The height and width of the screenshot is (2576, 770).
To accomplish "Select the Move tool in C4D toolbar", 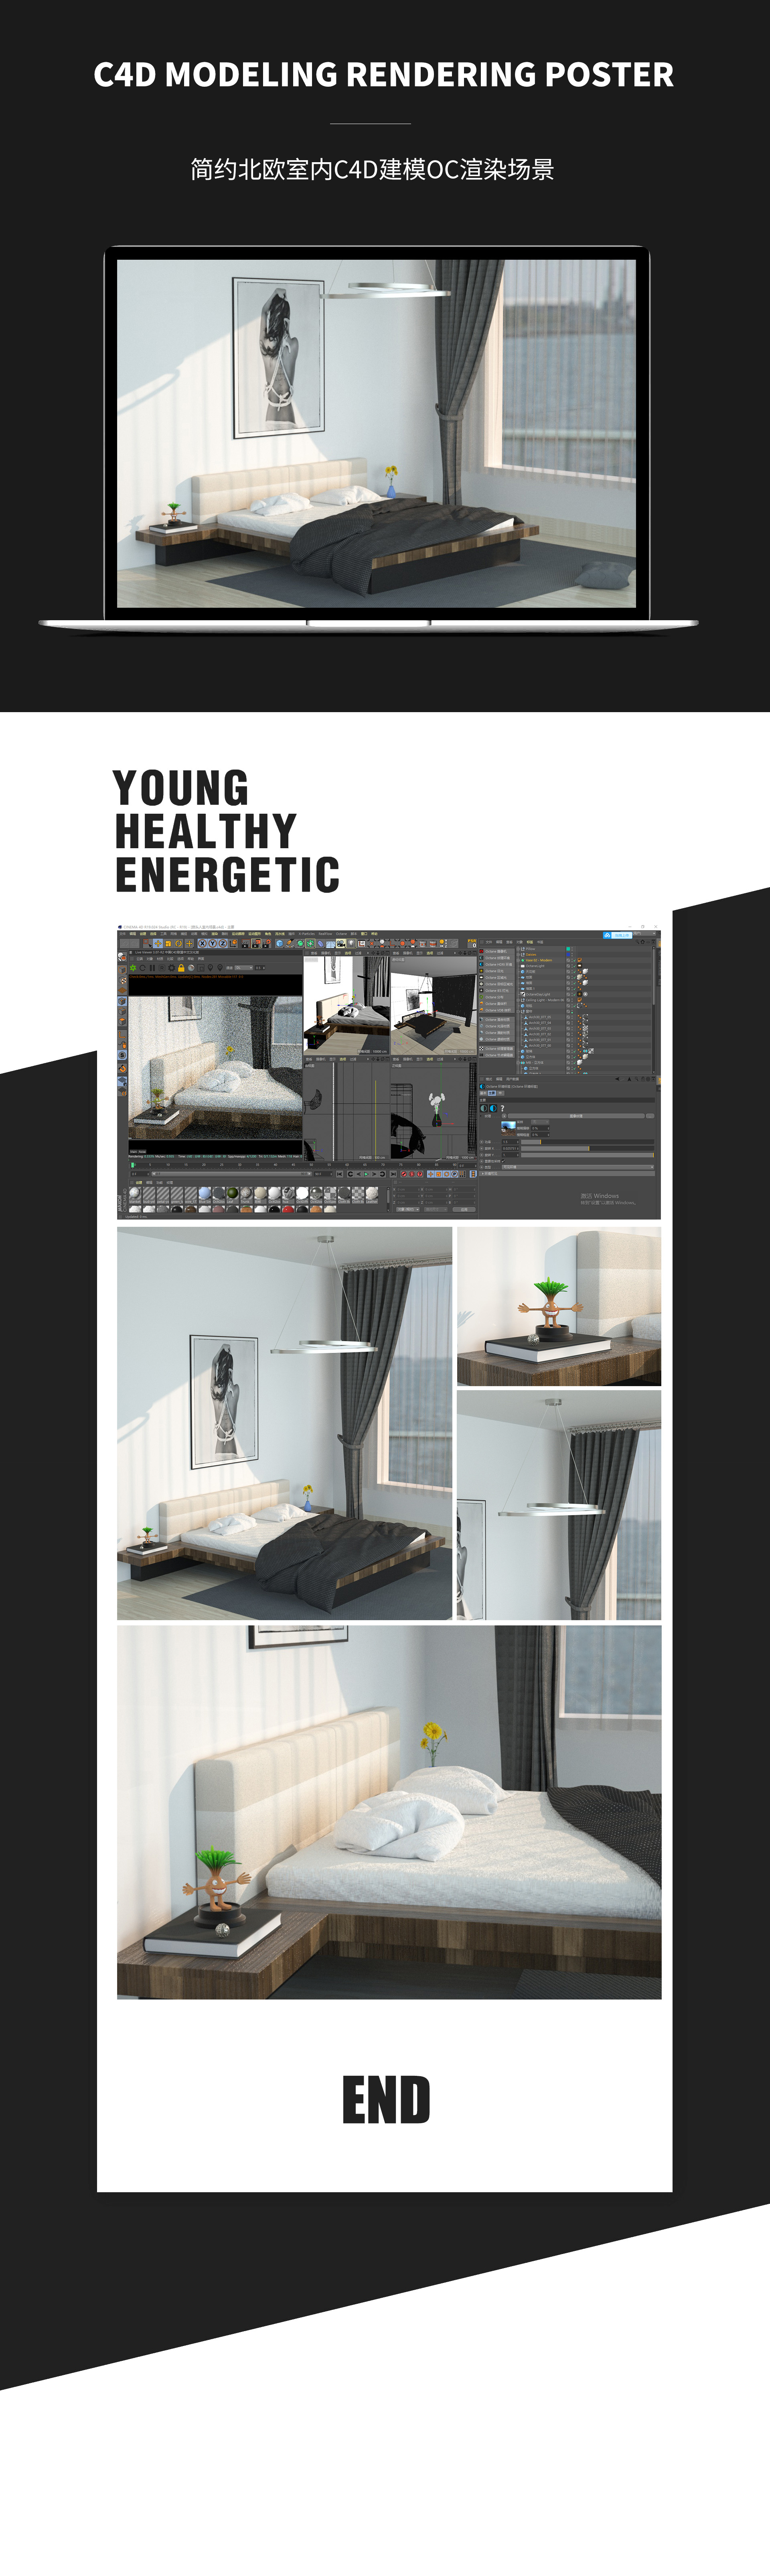I will (158, 943).
